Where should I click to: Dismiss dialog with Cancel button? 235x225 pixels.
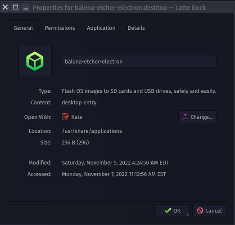209,211
